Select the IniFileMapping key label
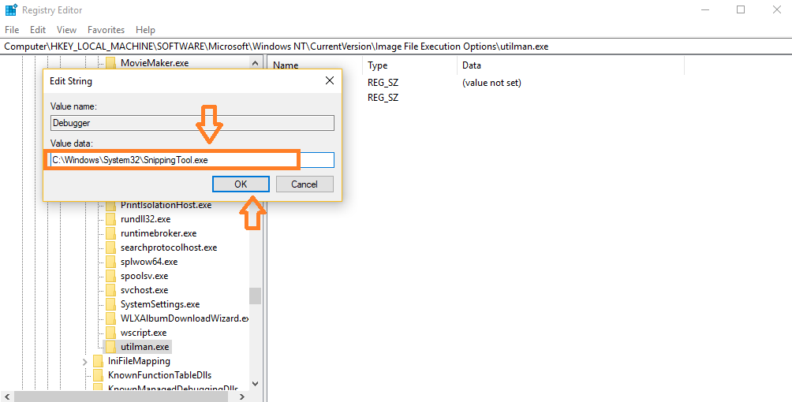 (139, 361)
